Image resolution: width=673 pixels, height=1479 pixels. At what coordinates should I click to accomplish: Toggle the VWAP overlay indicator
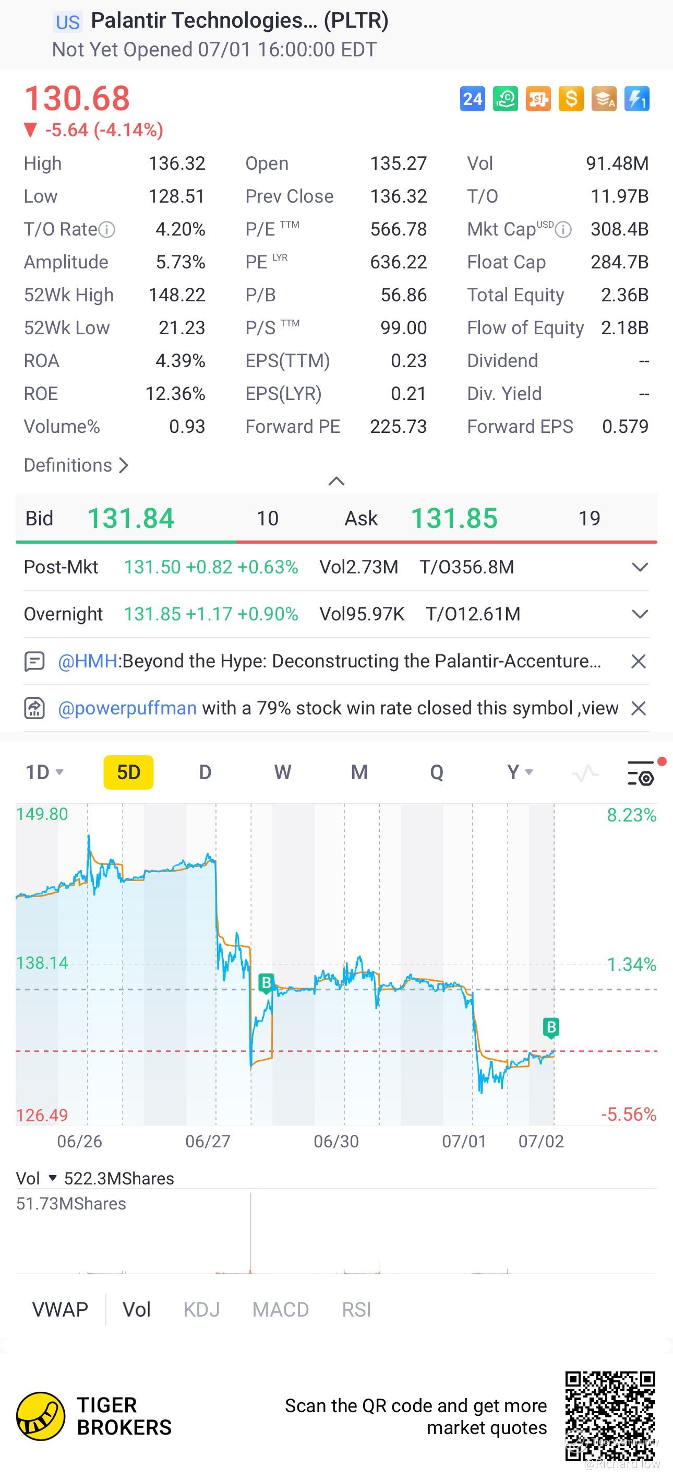(x=59, y=1310)
